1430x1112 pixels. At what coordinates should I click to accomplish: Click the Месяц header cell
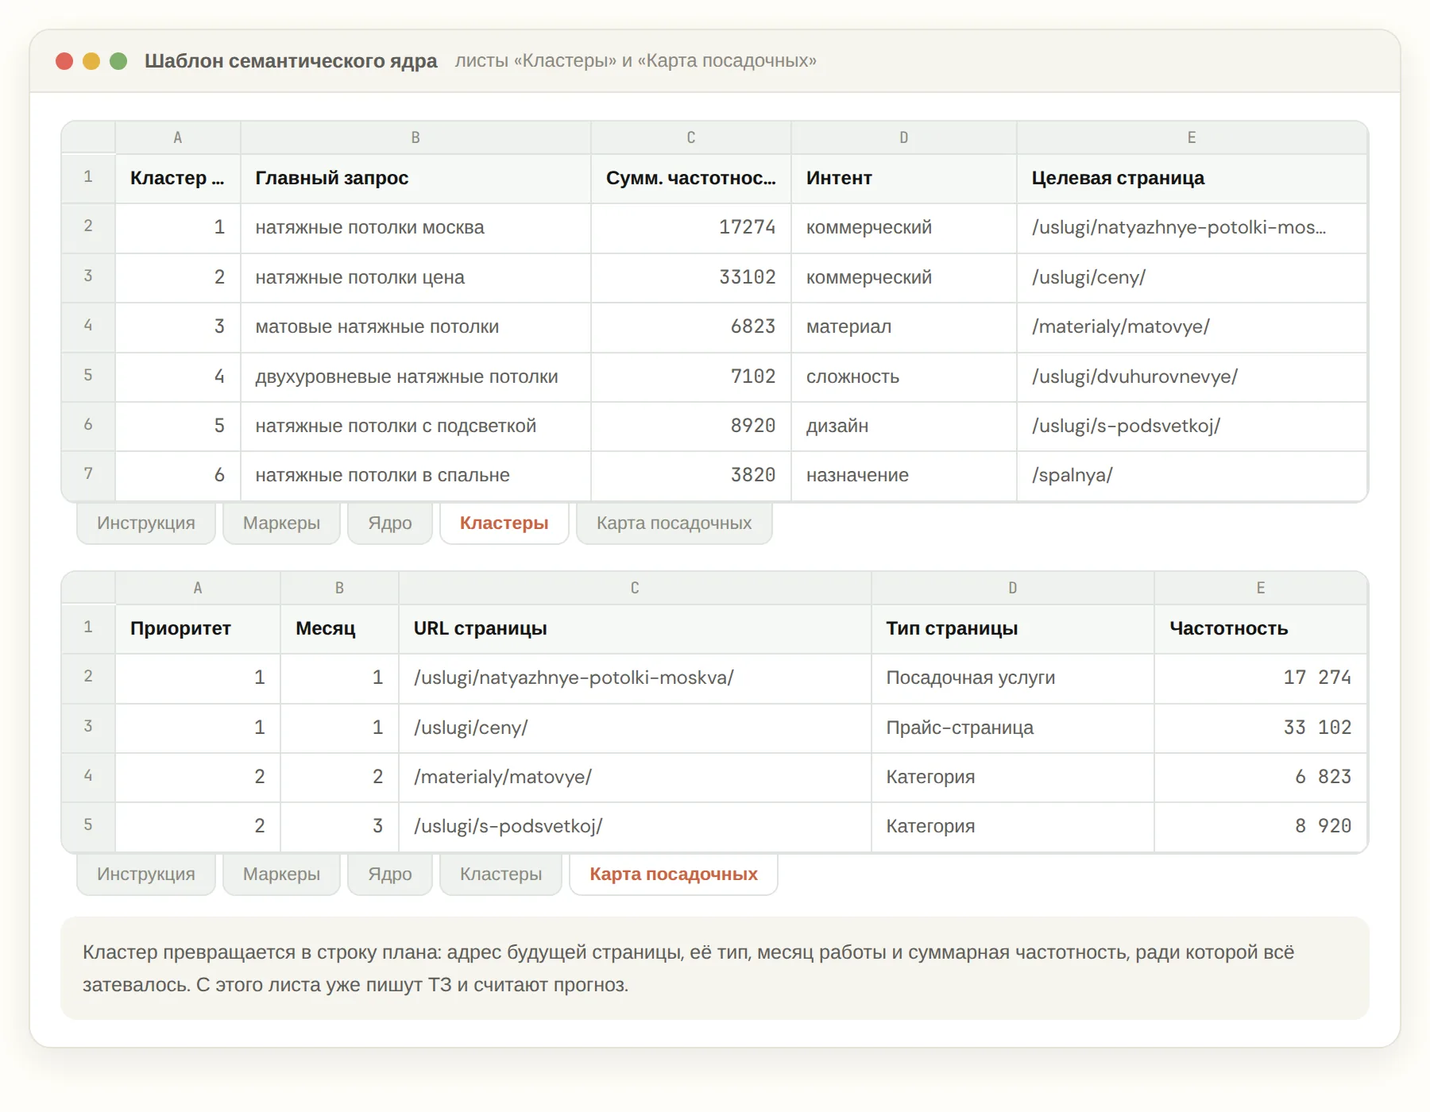(339, 629)
